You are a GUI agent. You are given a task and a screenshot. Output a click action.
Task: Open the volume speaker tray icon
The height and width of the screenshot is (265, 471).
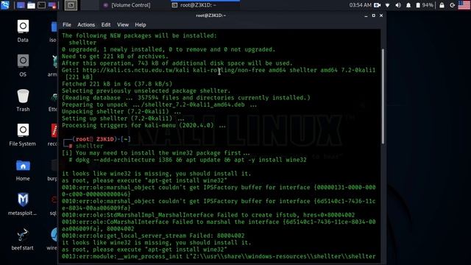point(398,5)
